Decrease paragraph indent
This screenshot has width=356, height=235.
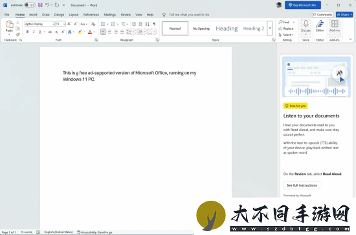click(134, 24)
